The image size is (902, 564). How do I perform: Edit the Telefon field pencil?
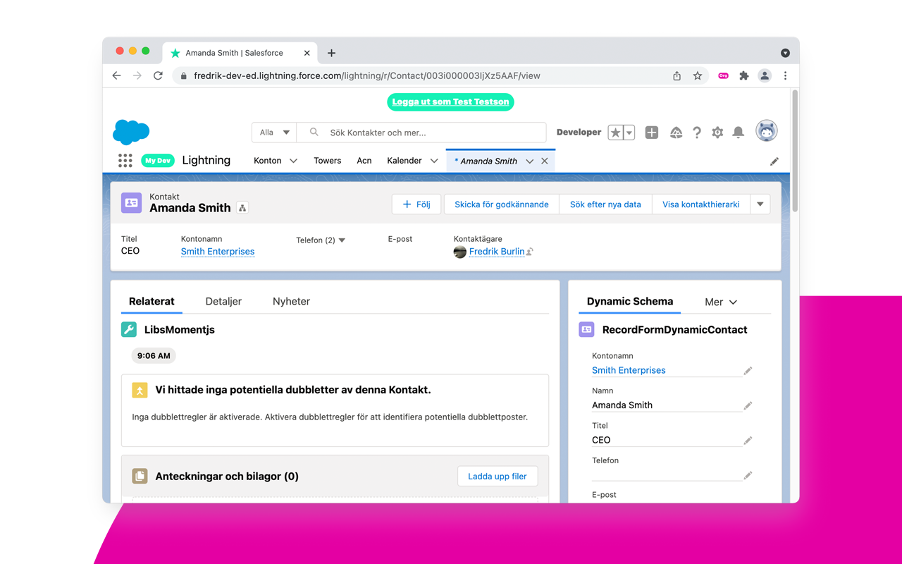click(748, 475)
